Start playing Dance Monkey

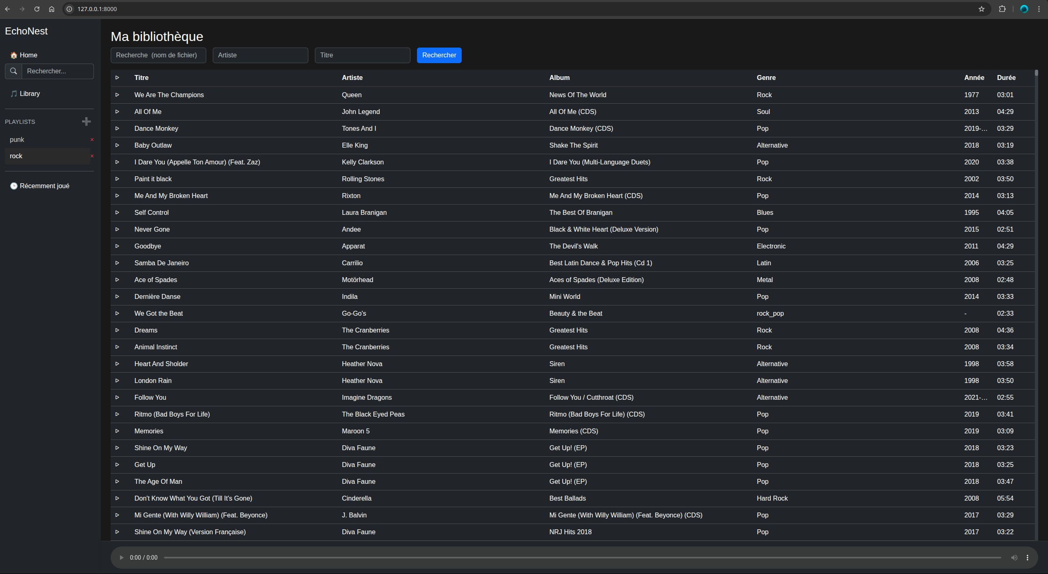[x=117, y=128]
